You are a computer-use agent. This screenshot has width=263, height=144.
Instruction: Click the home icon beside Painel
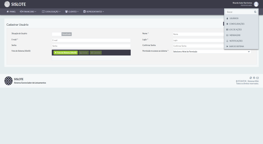click(8, 12)
